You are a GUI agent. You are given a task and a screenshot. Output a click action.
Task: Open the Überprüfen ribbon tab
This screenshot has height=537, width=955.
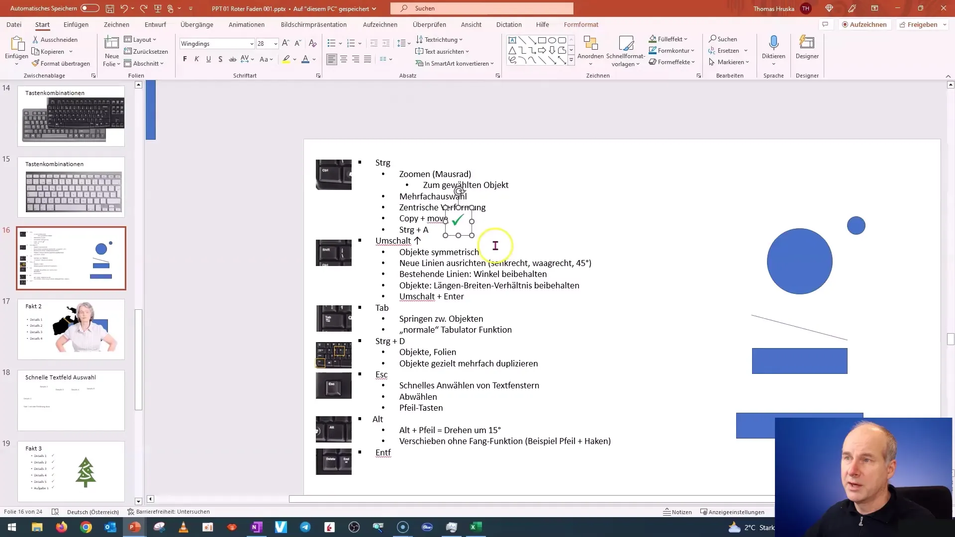click(x=429, y=24)
